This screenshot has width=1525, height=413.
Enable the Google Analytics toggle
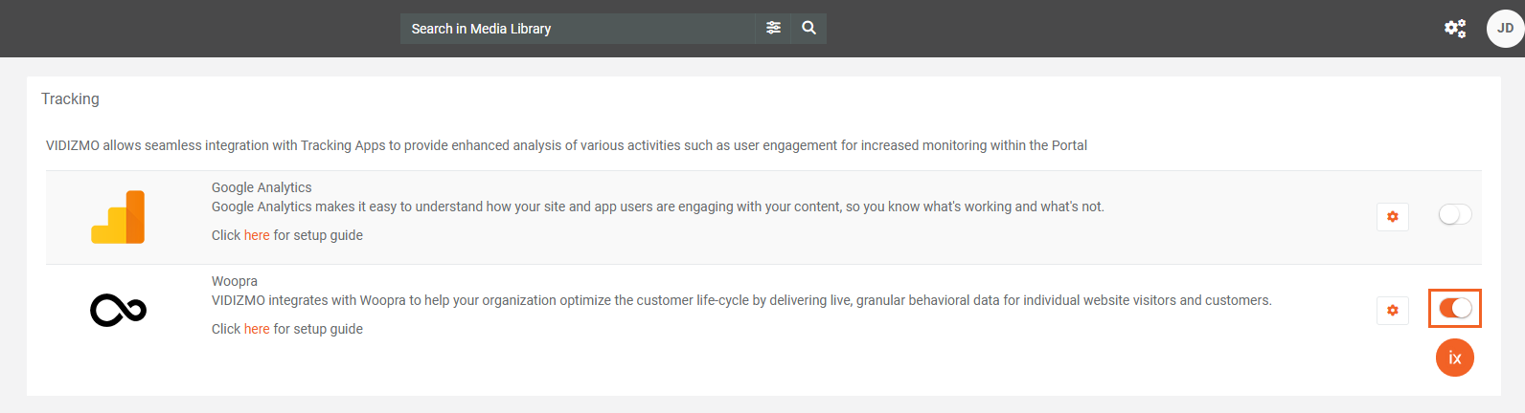click(1454, 215)
